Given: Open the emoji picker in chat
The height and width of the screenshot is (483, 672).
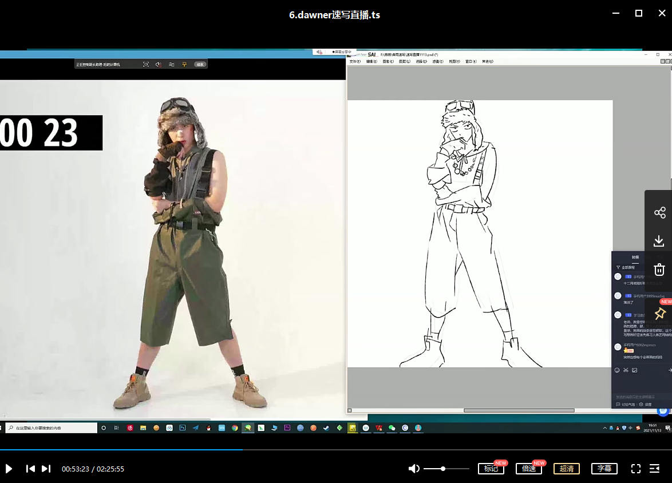Looking at the screenshot, I should tap(617, 370).
